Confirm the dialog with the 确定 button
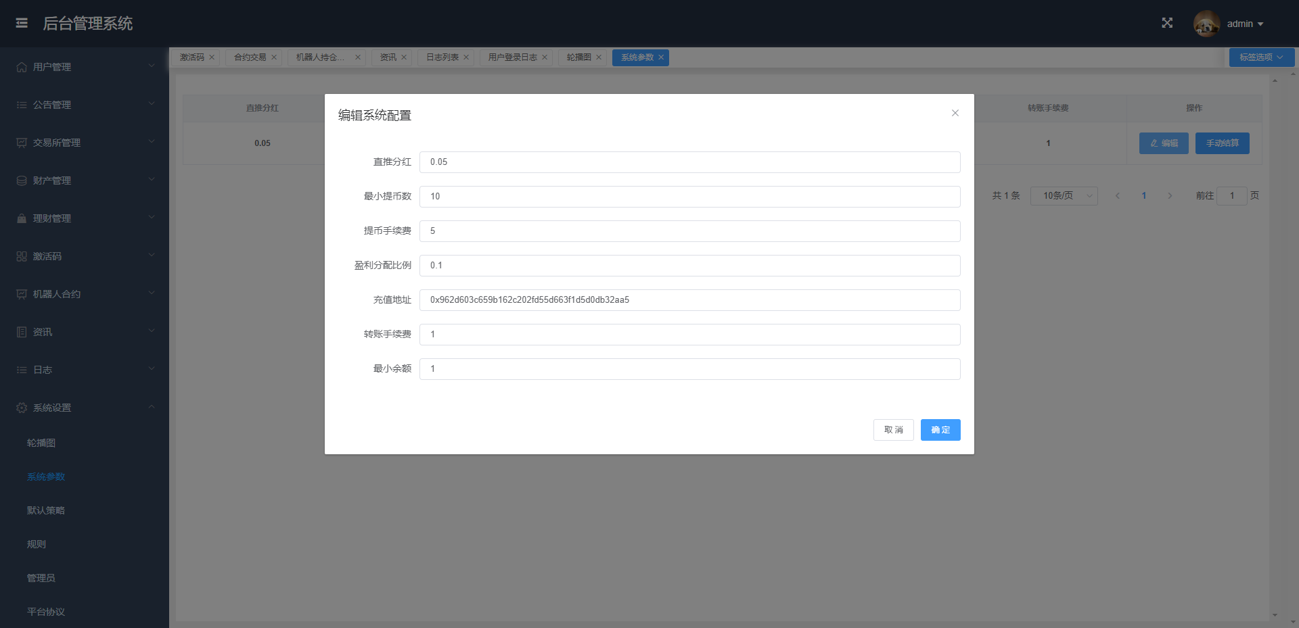The height and width of the screenshot is (628, 1299). click(x=940, y=429)
